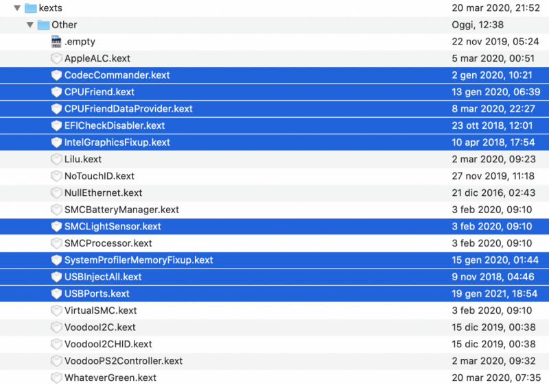This screenshot has width=549, height=385.
Task: Select the CodecCommander.kext file name
Action: (x=117, y=75)
